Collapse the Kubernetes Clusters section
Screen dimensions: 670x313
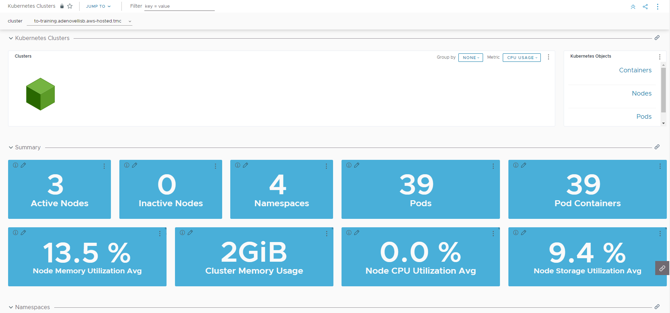point(11,38)
